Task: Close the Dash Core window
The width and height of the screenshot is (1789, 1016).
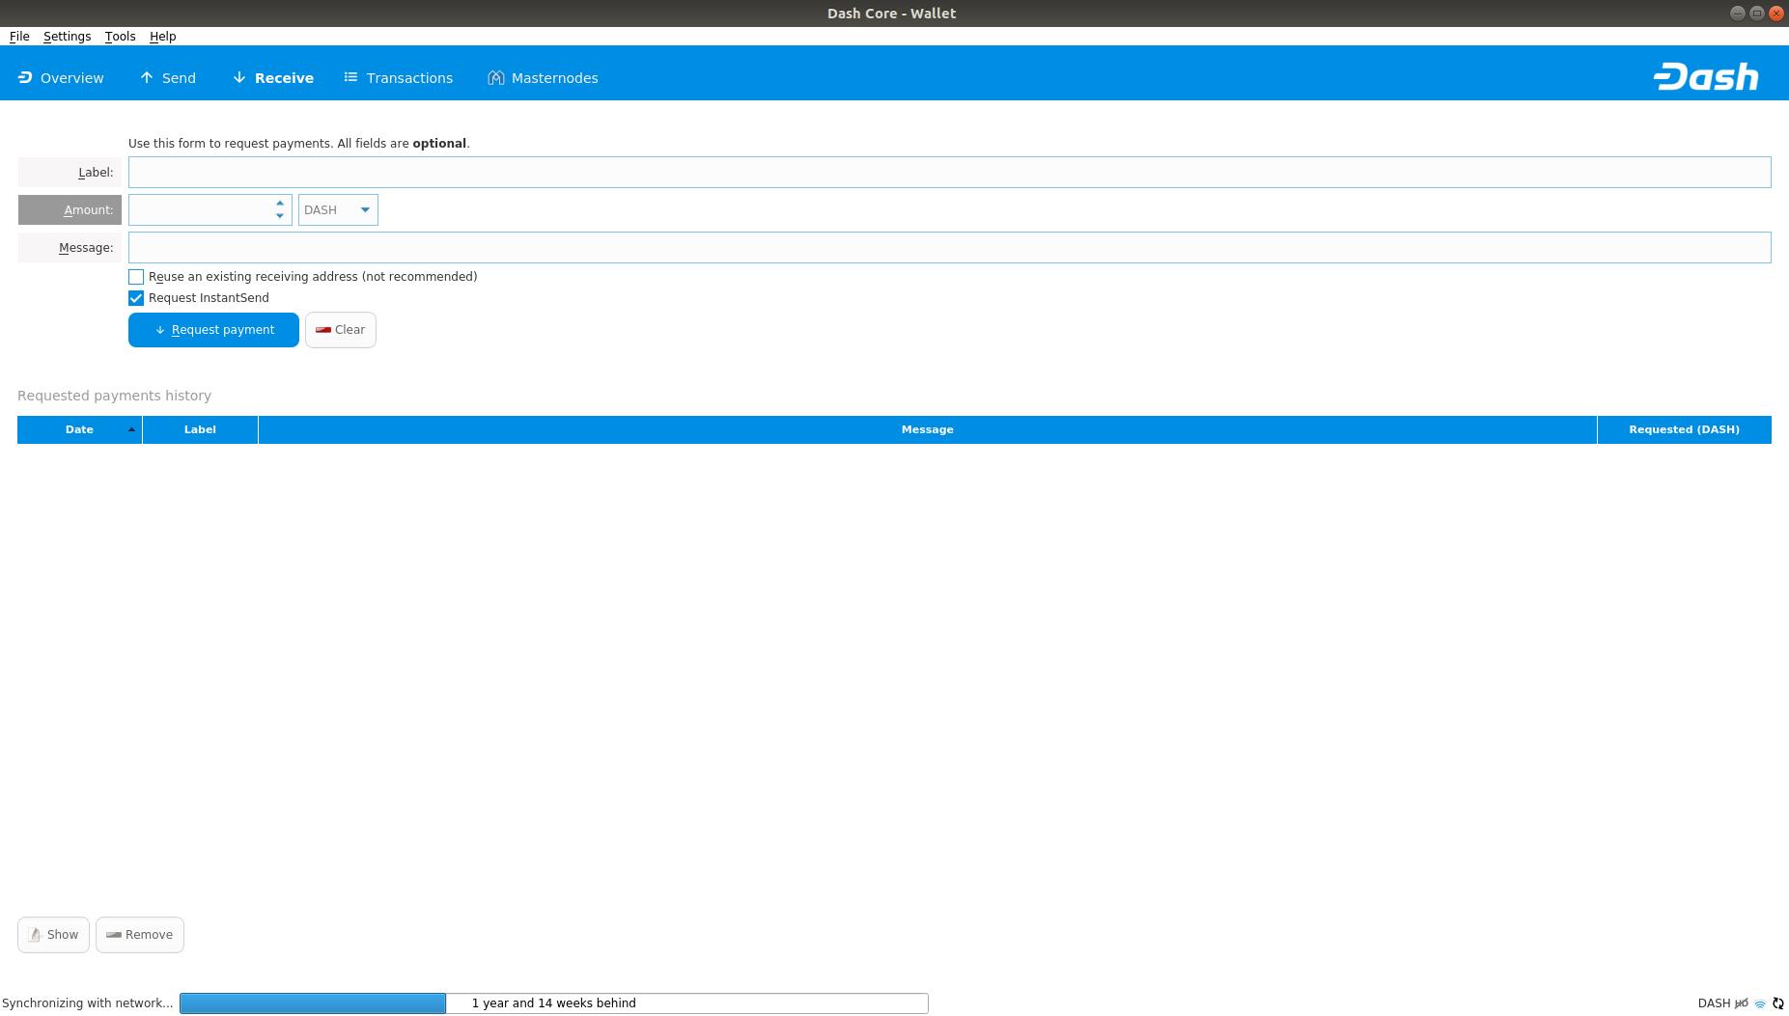Action: tap(1776, 14)
